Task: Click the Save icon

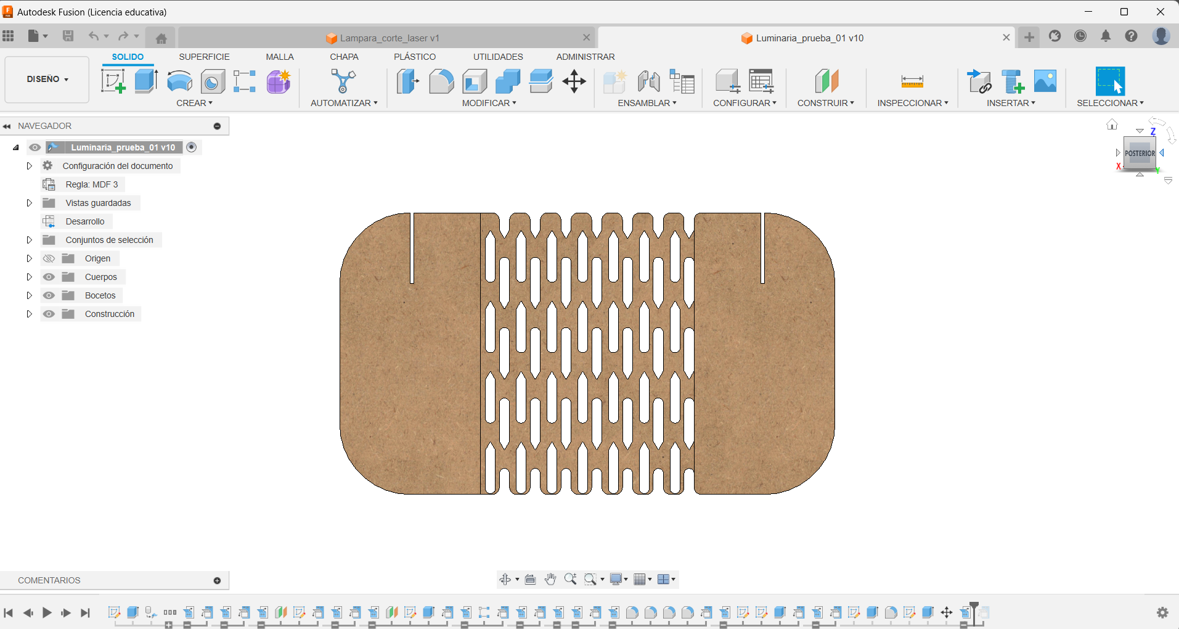Action: [x=68, y=36]
